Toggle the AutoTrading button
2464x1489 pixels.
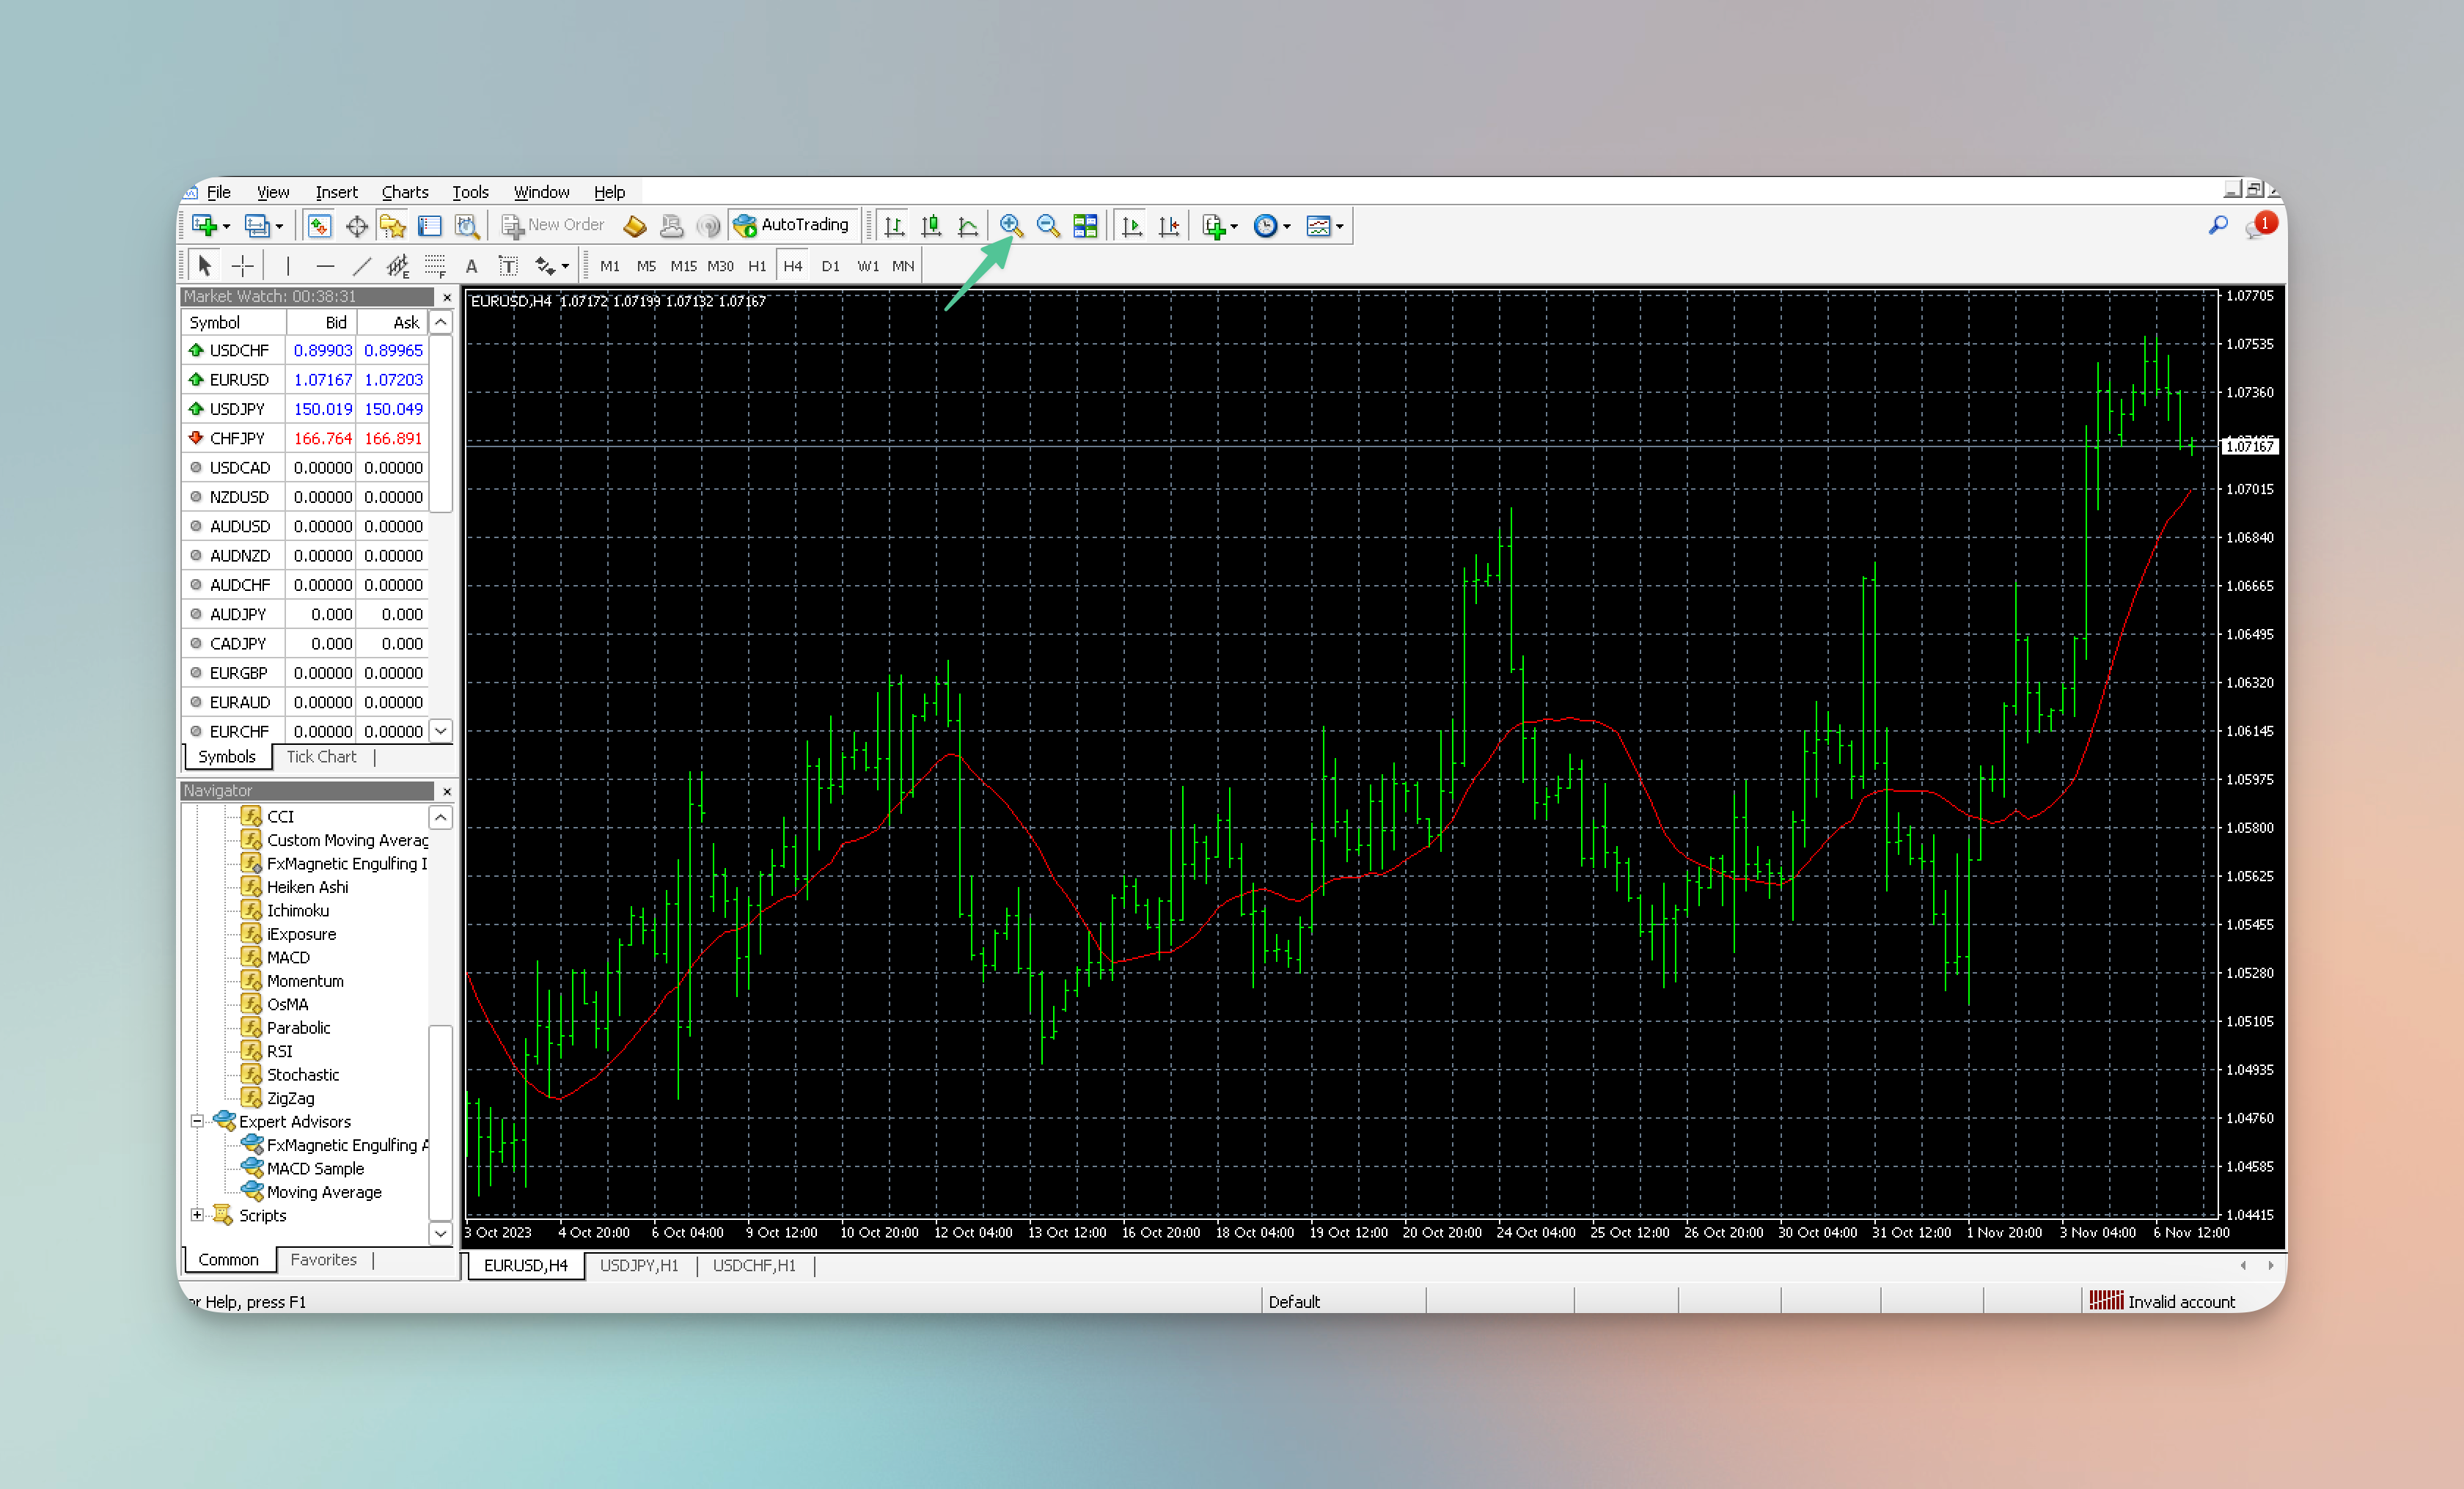pyautogui.click(x=792, y=225)
